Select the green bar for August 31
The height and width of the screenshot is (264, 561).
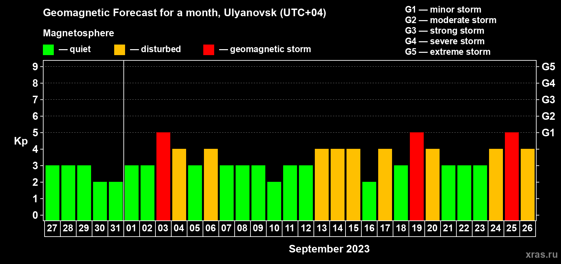pos(116,201)
